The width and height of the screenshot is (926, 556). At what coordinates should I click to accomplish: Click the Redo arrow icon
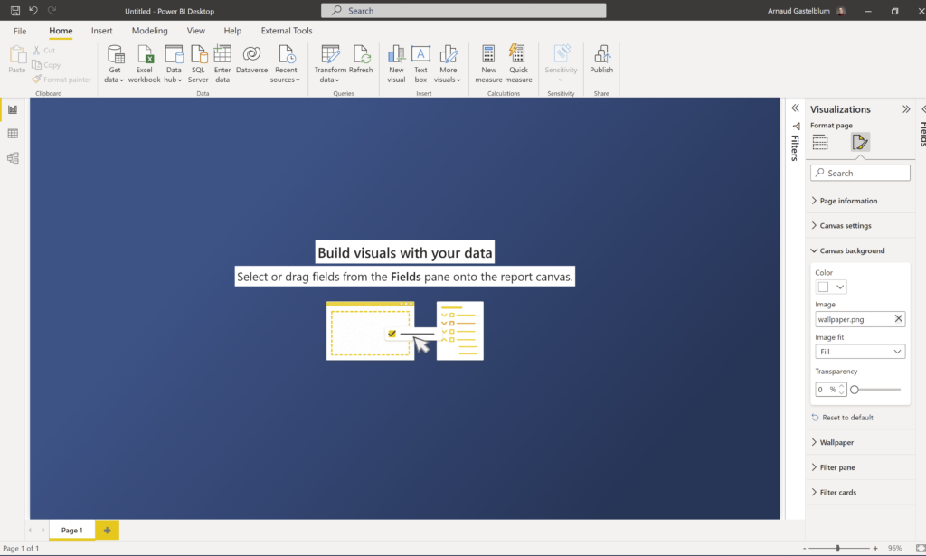[52, 11]
